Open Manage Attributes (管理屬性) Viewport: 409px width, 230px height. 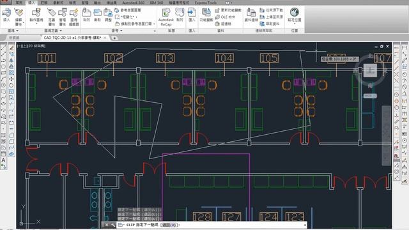pos(63,17)
